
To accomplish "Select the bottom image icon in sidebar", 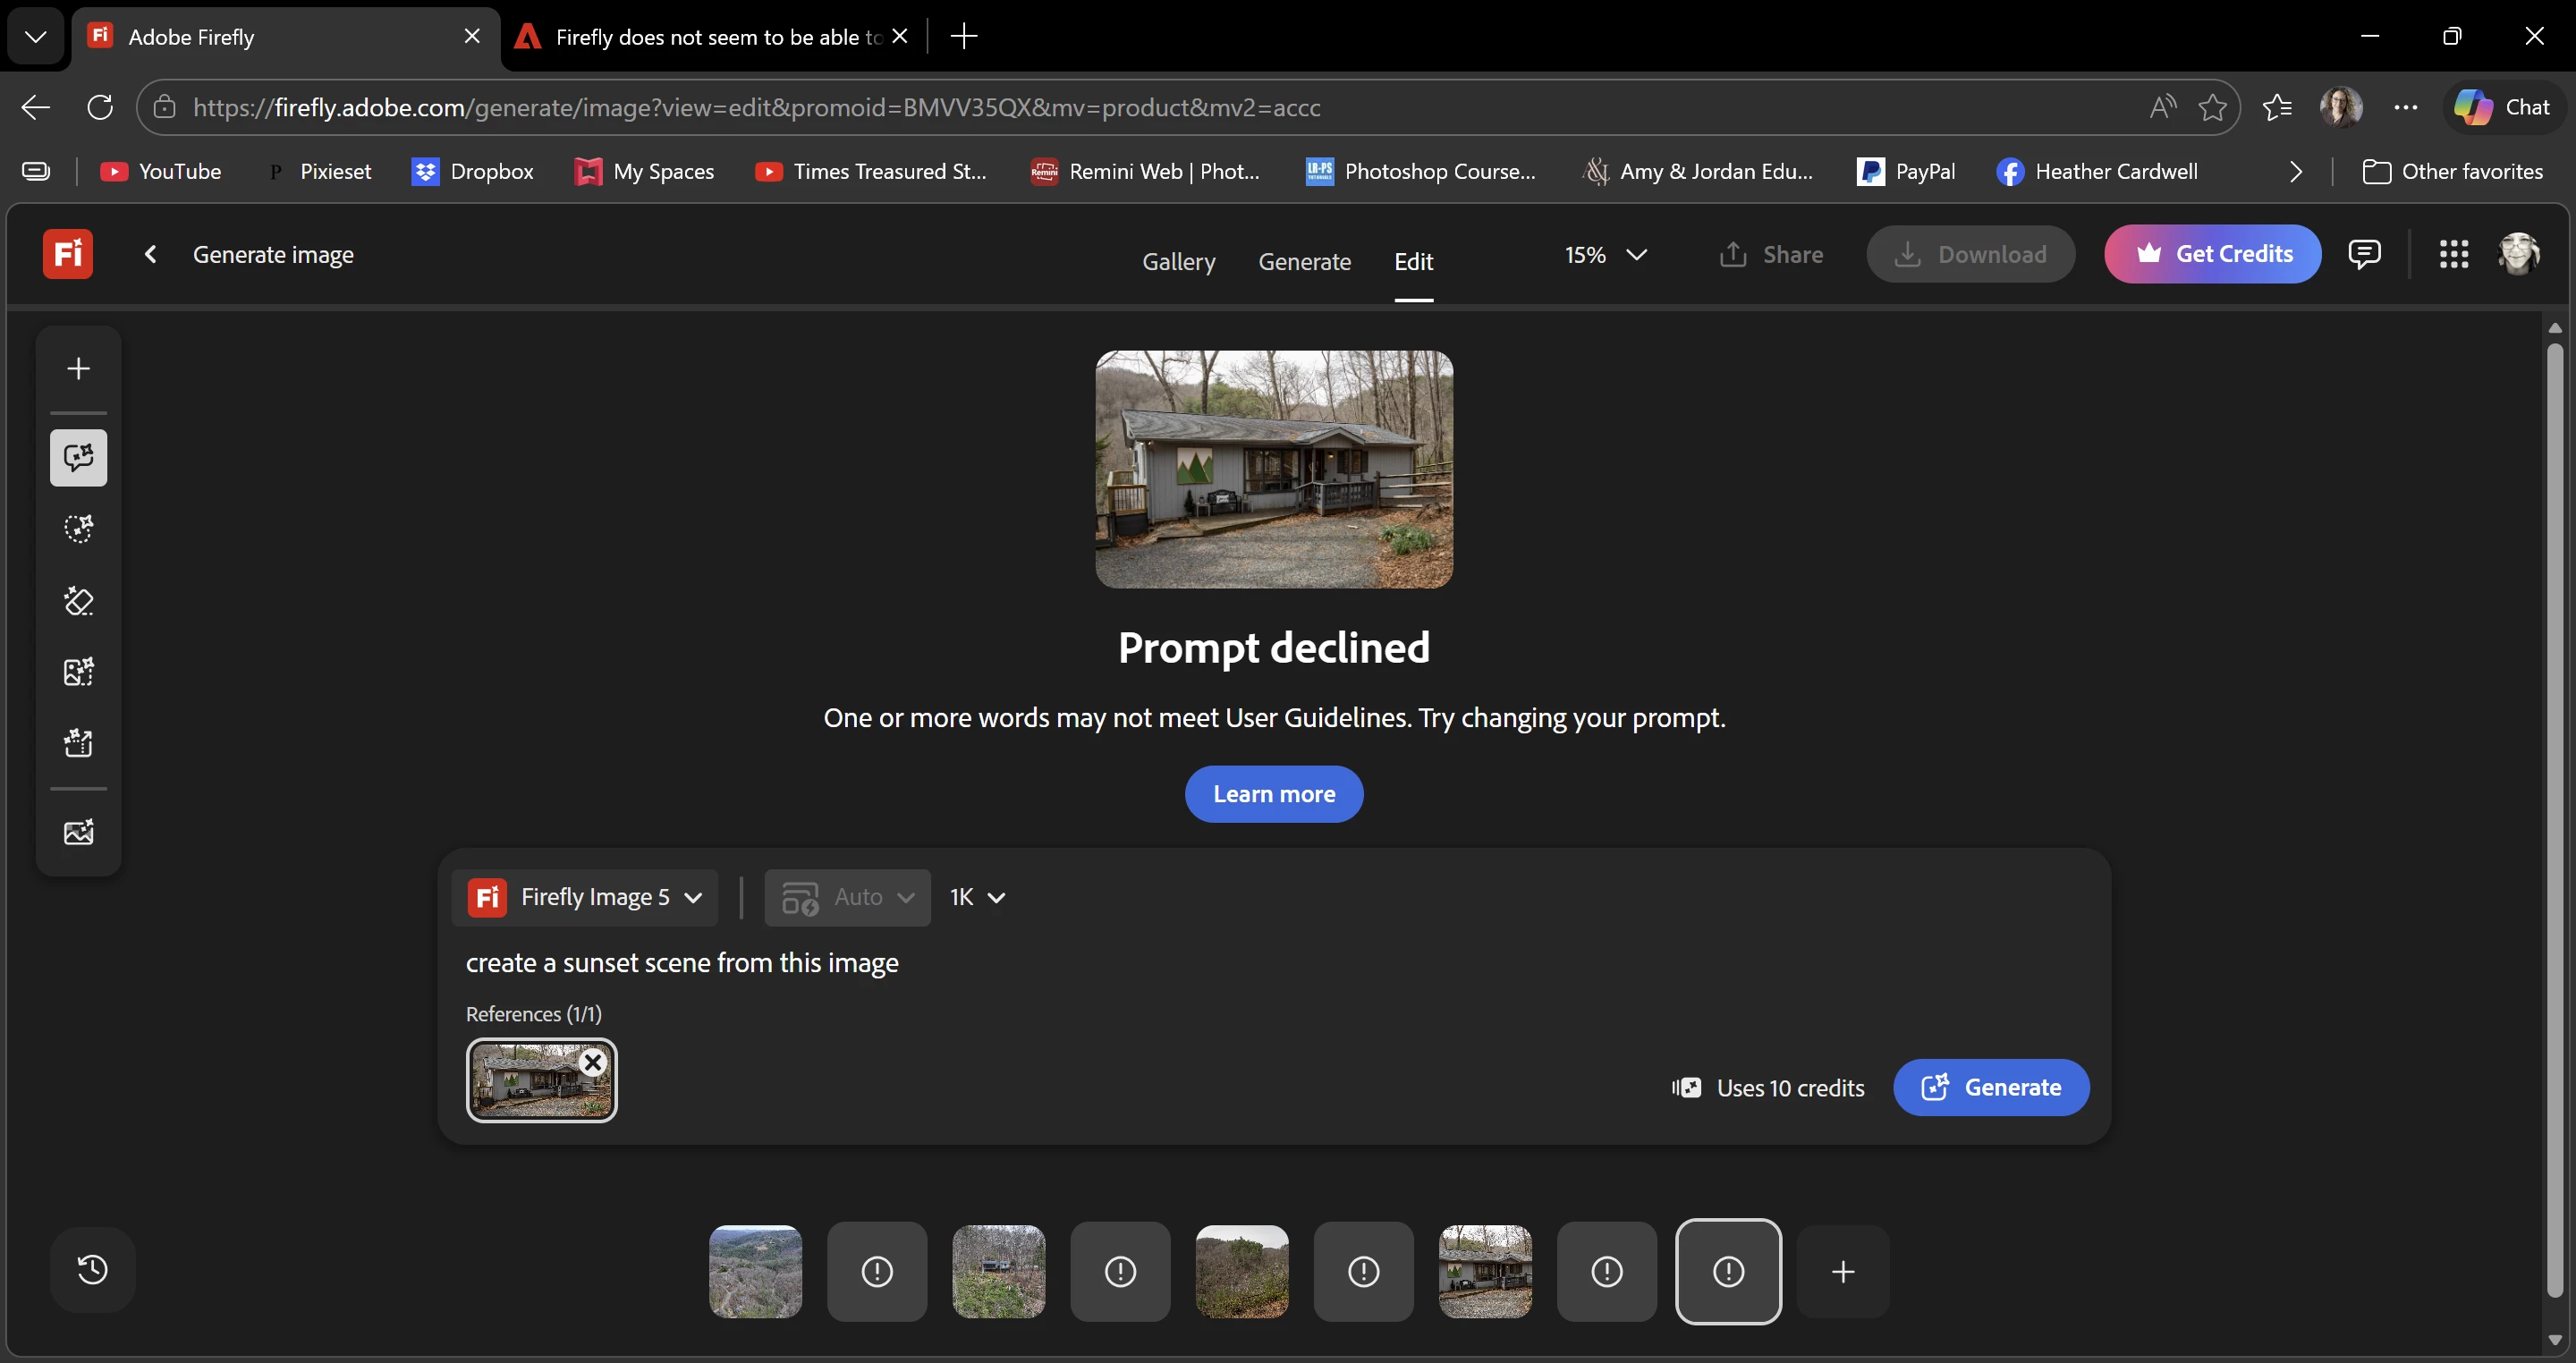I will pyautogui.click(x=78, y=832).
